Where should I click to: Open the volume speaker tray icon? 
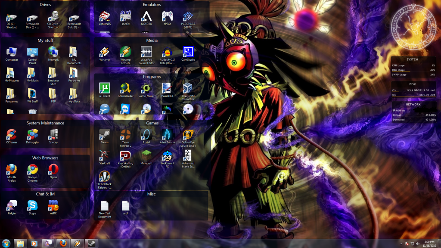tap(418, 244)
